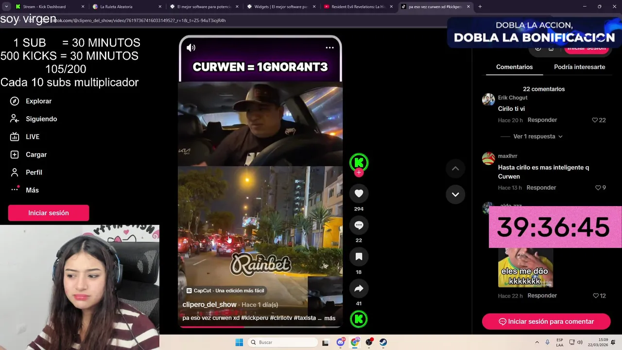The width and height of the screenshot is (622, 350).
Task: Follow the creator with the plus badge
Action: tap(359, 173)
